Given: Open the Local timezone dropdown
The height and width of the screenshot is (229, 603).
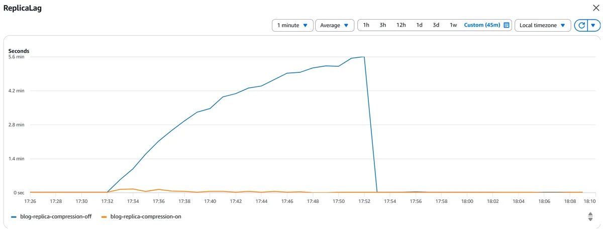Looking at the screenshot, I should (x=543, y=25).
